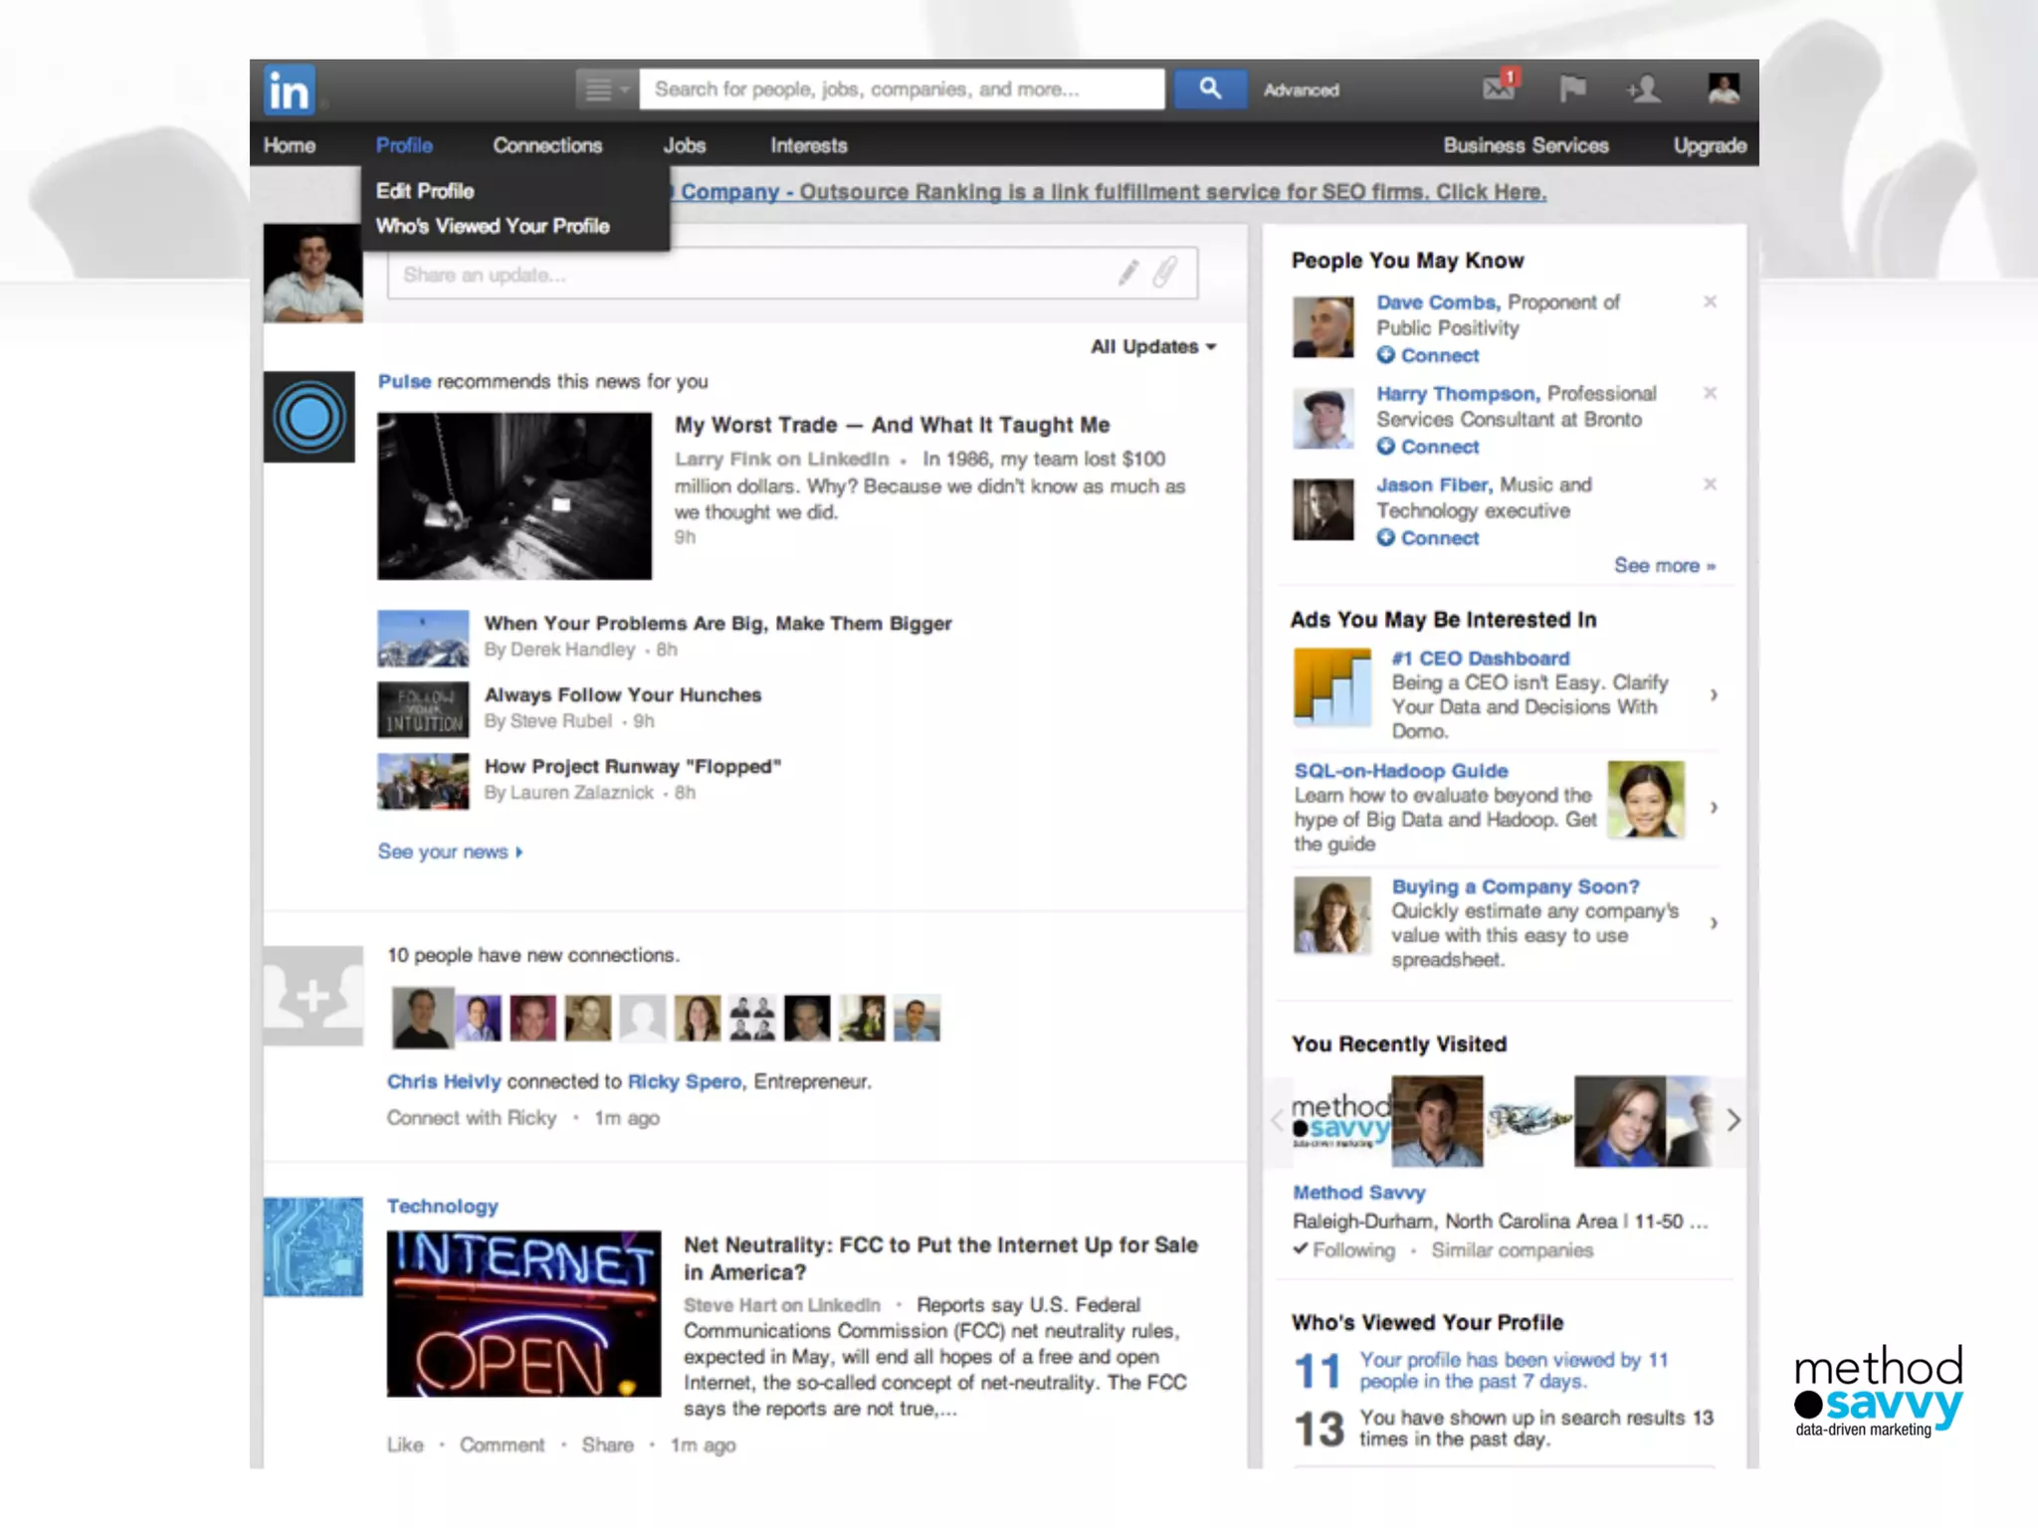Click See your news link

point(450,852)
